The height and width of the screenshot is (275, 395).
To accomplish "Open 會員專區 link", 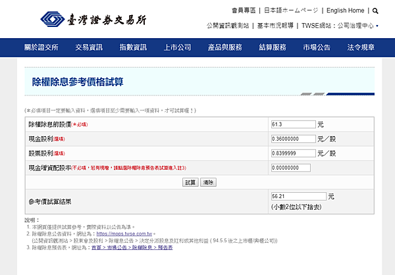I will coord(244,11).
